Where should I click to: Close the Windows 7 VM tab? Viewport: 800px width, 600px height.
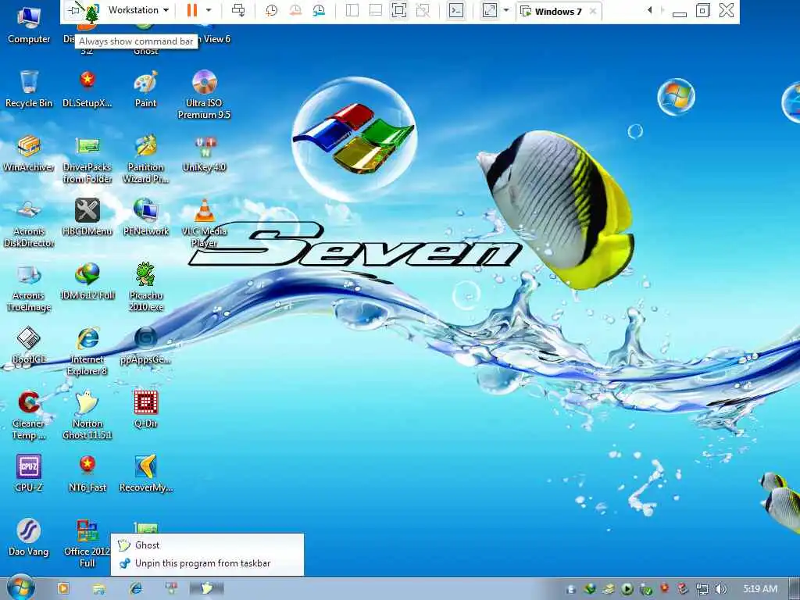(593, 11)
